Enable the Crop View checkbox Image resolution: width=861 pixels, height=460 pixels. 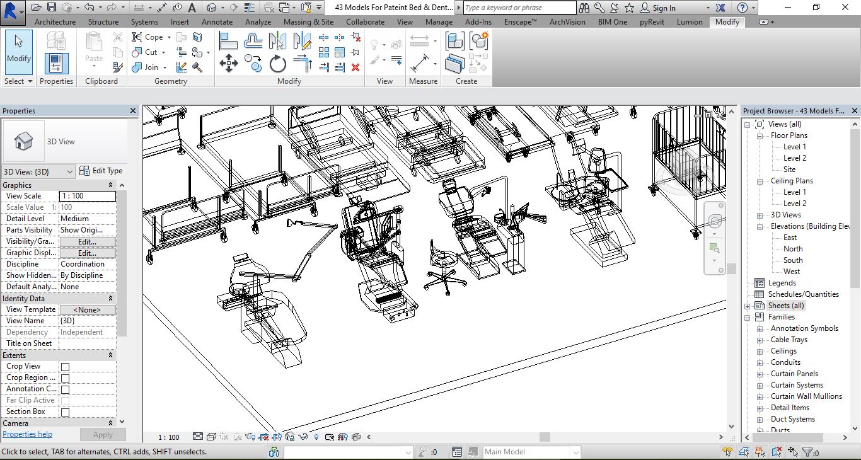(65, 367)
